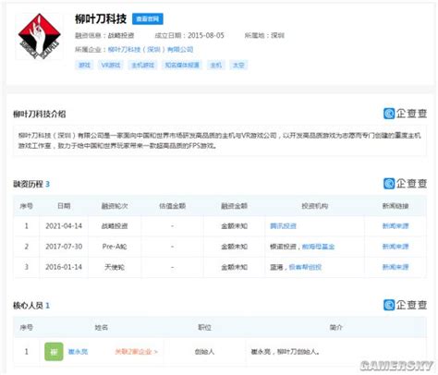This screenshot has width=438, height=375.
Task: Select the 知名媒体报道 tag
Action: click(182, 65)
